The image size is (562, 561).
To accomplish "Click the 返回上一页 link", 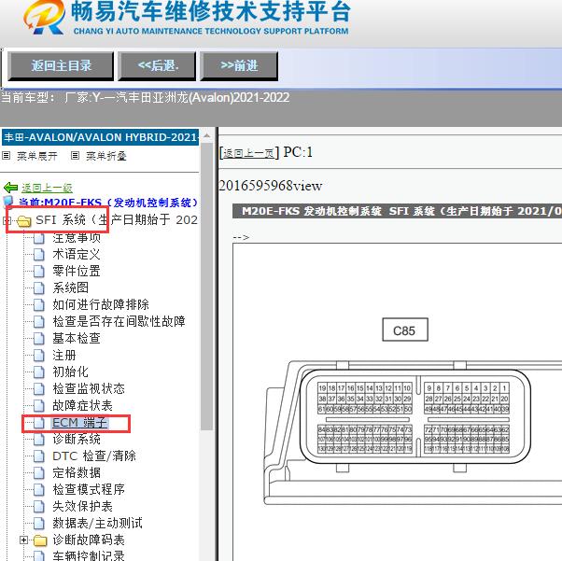I will pyautogui.click(x=248, y=153).
